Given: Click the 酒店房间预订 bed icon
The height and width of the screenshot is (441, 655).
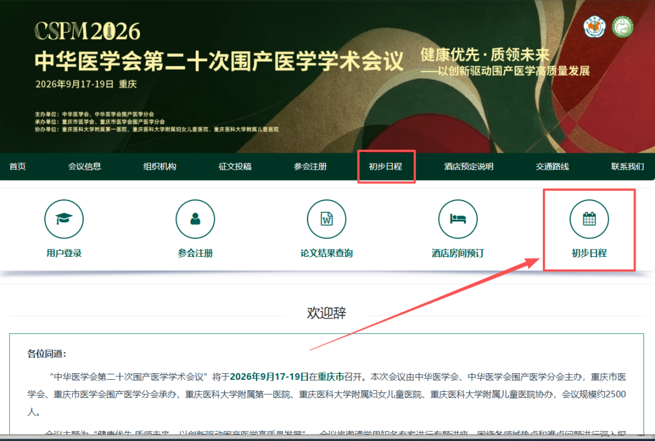Looking at the screenshot, I should (458, 219).
